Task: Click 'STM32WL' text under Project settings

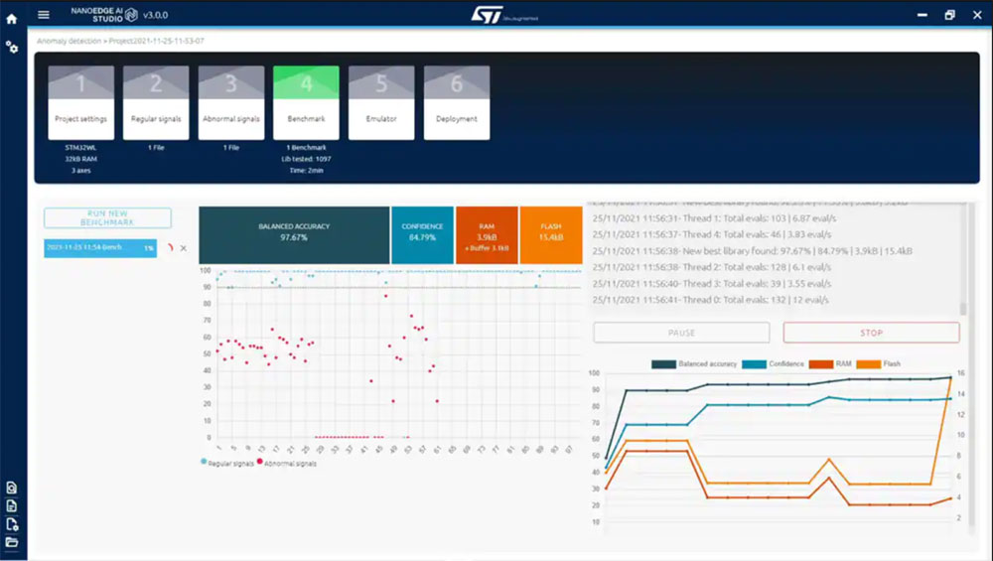Action: tap(81, 148)
